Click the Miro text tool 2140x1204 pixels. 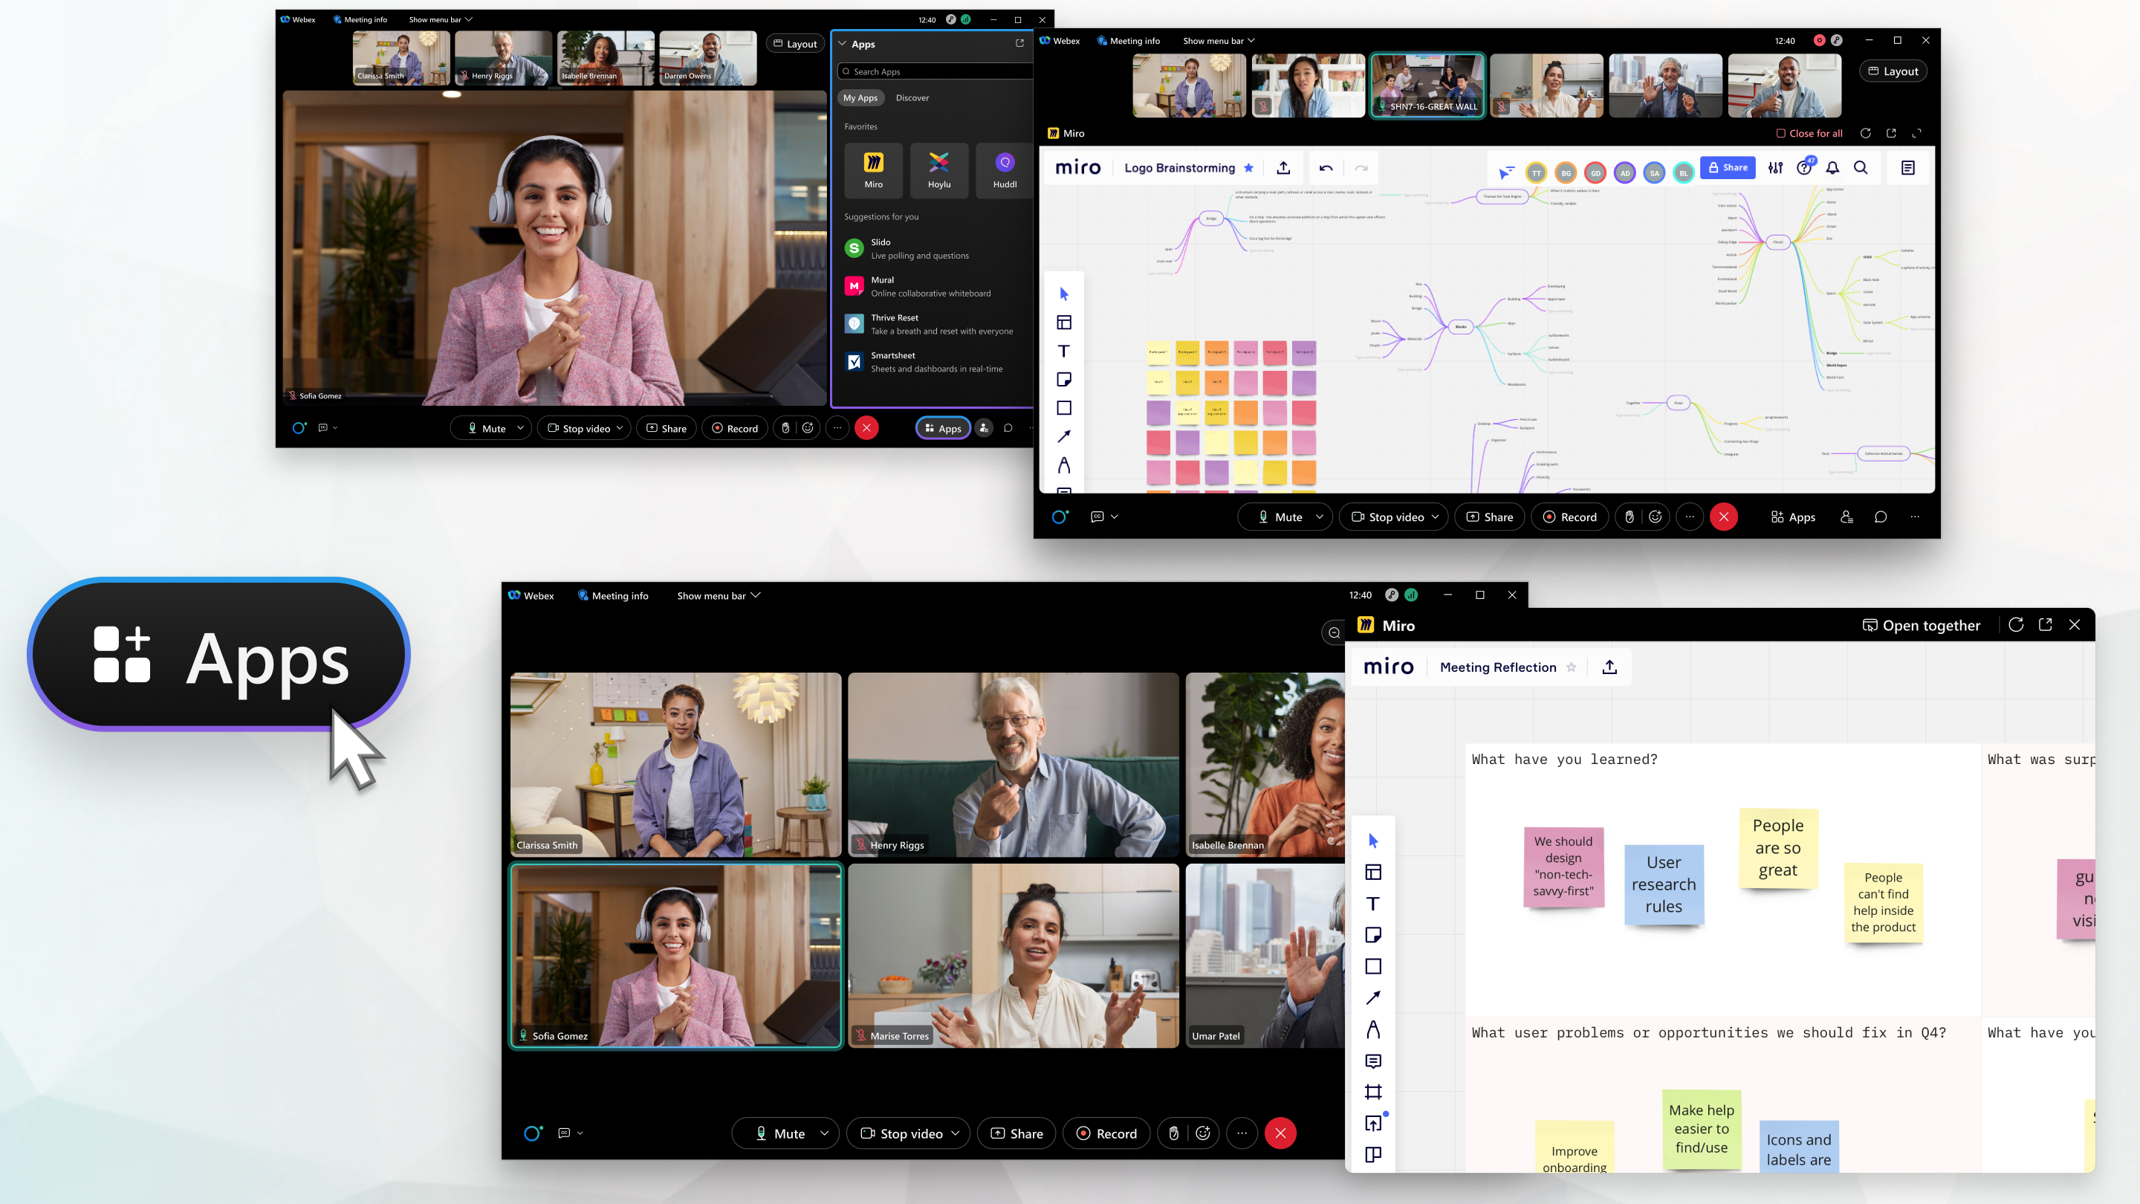[1066, 349]
